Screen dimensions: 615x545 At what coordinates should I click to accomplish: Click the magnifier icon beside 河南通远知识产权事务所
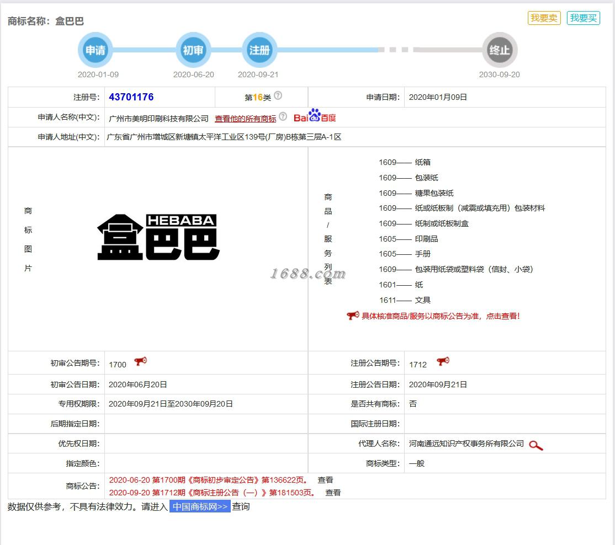pyautogui.click(x=536, y=445)
